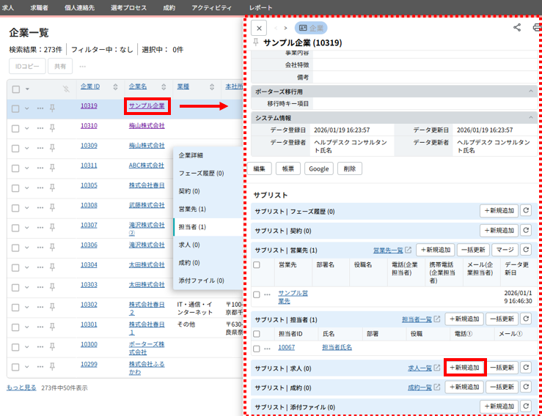The height and width of the screenshot is (416, 542).
Task: Click the refresh icon in the 求人 sublist
Action: click(x=525, y=368)
